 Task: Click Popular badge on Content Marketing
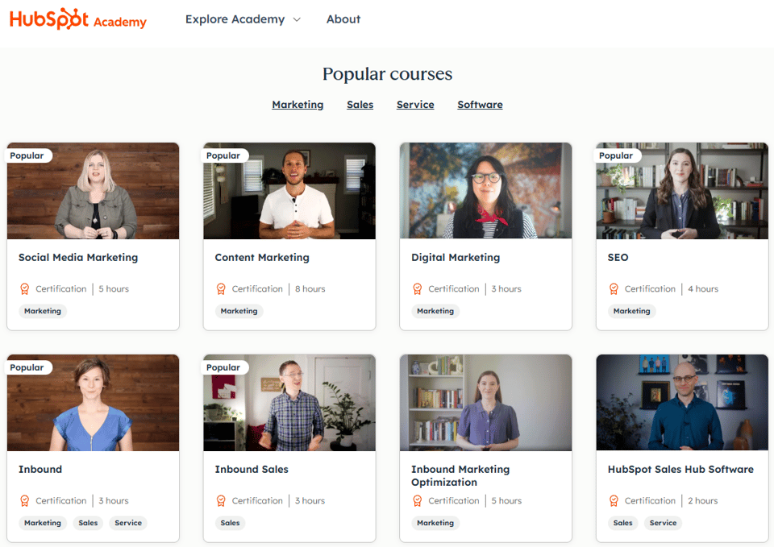pos(223,155)
